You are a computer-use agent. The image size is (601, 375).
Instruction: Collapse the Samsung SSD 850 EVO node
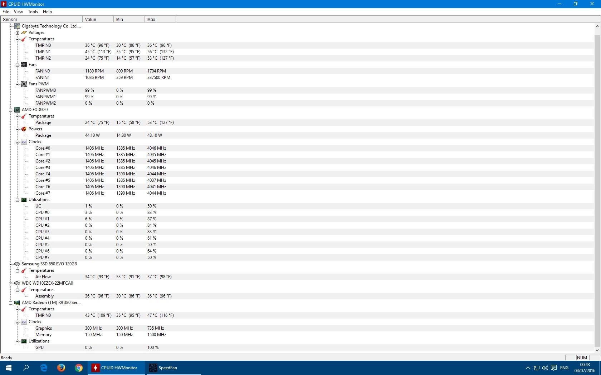click(x=11, y=264)
